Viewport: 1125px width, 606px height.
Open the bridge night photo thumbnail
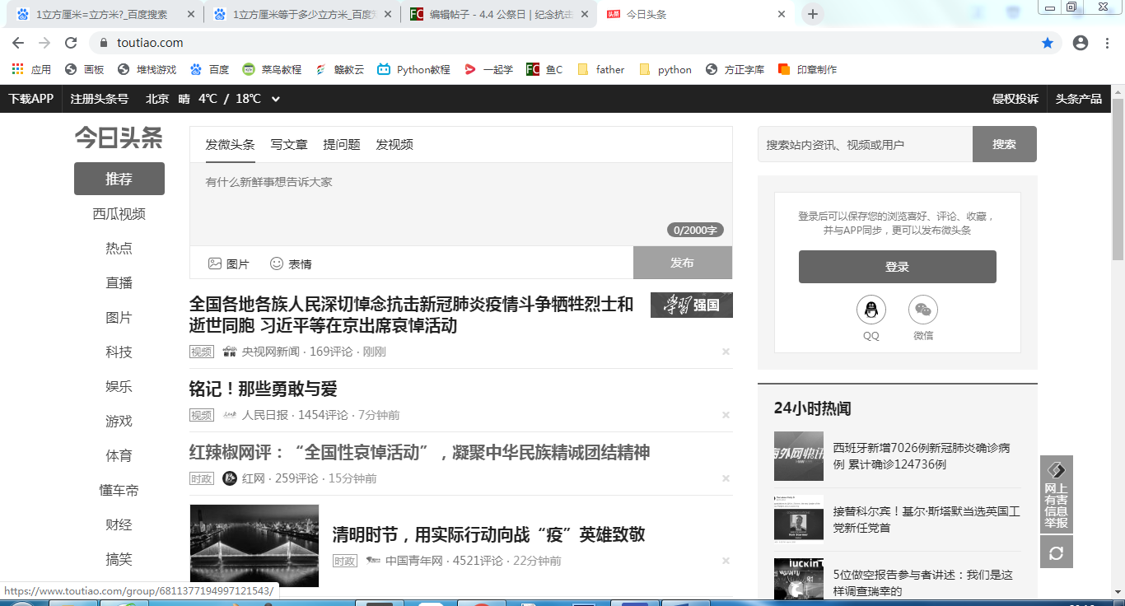point(254,545)
